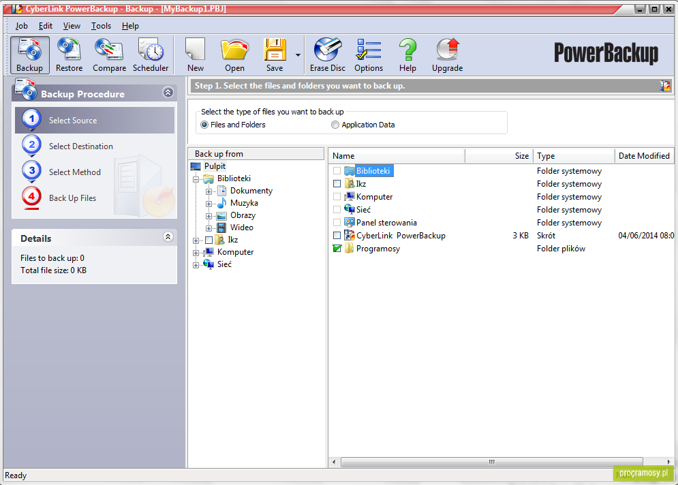The width and height of the screenshot is (678, 485).
Task: Expand the Ikz tree node
Action: coord(196,240)
